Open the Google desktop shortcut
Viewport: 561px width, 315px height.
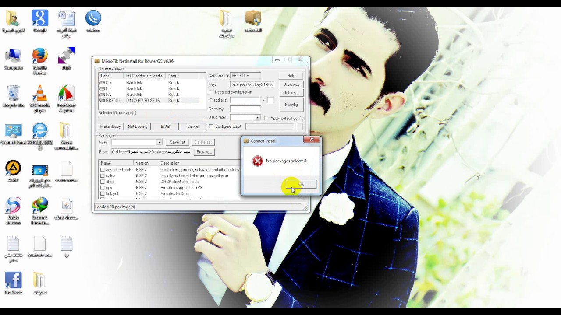point(40,22)
